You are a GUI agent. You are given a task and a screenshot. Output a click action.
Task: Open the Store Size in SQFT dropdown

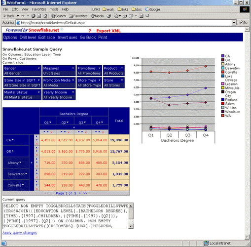coord(39,80)
